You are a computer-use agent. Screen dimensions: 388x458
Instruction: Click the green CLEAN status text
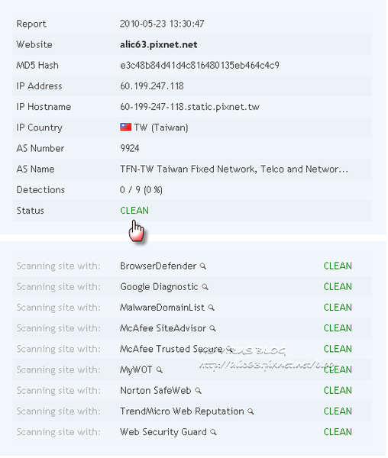[x=135, y=211]
